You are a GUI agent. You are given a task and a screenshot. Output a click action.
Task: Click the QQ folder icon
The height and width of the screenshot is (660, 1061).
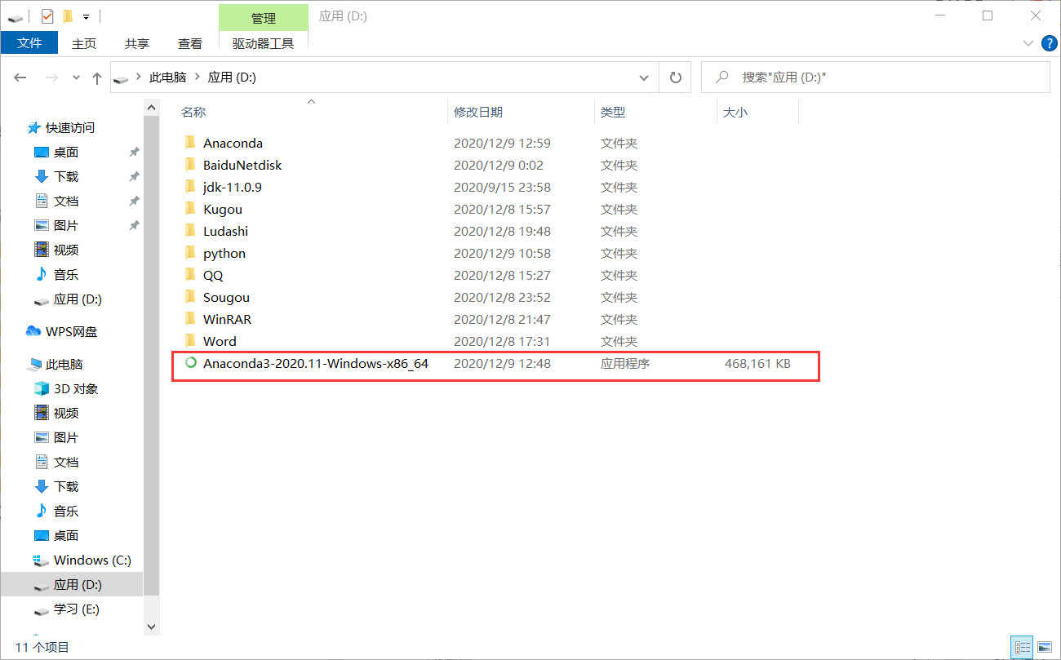click(x=190, y=275)
